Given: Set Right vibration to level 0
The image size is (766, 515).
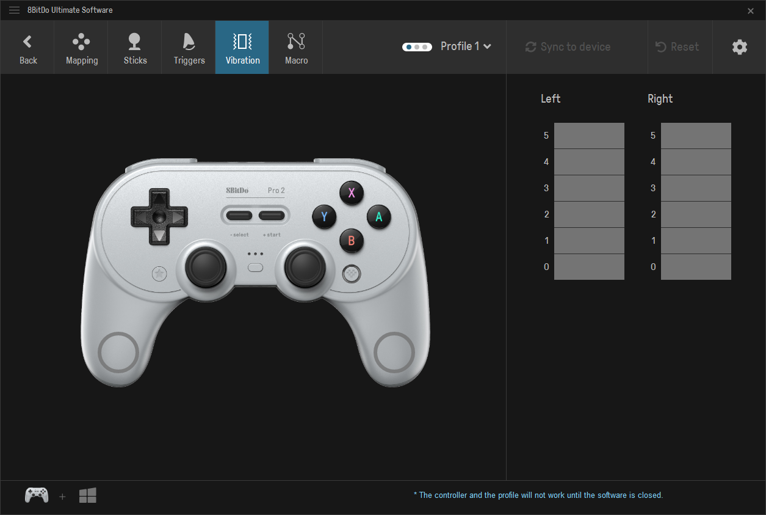Looking at the screenshot, I should (x=696, y=267).
